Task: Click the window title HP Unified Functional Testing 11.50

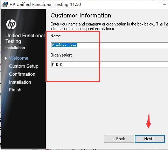Action: click(x=45, y=5)
